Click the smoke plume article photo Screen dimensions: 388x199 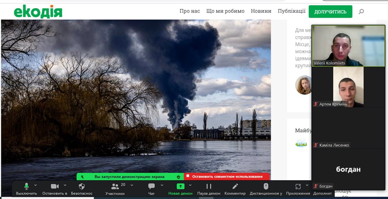136,96
